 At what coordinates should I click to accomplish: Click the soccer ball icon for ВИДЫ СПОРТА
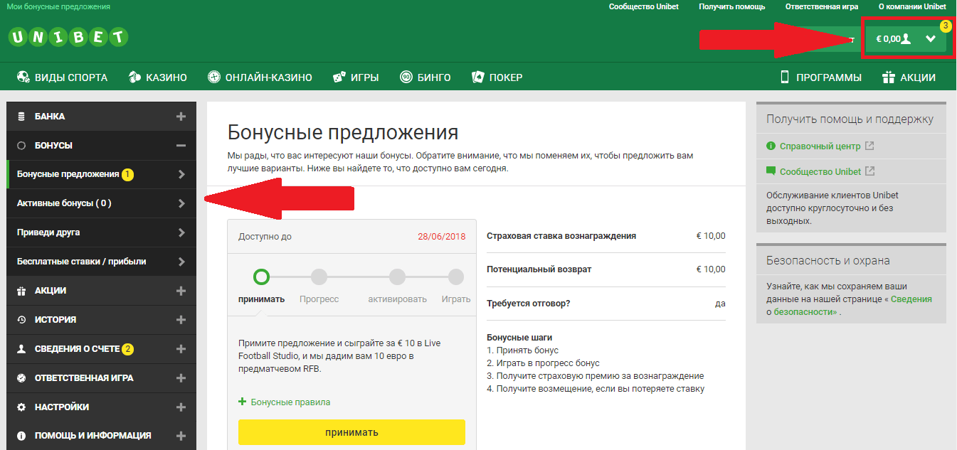click(23, 77)
